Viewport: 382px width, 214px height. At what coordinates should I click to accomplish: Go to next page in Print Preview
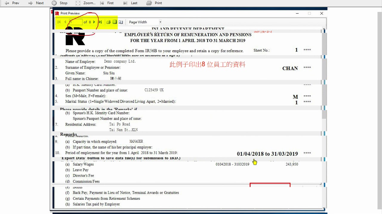(x=94, y=22)
